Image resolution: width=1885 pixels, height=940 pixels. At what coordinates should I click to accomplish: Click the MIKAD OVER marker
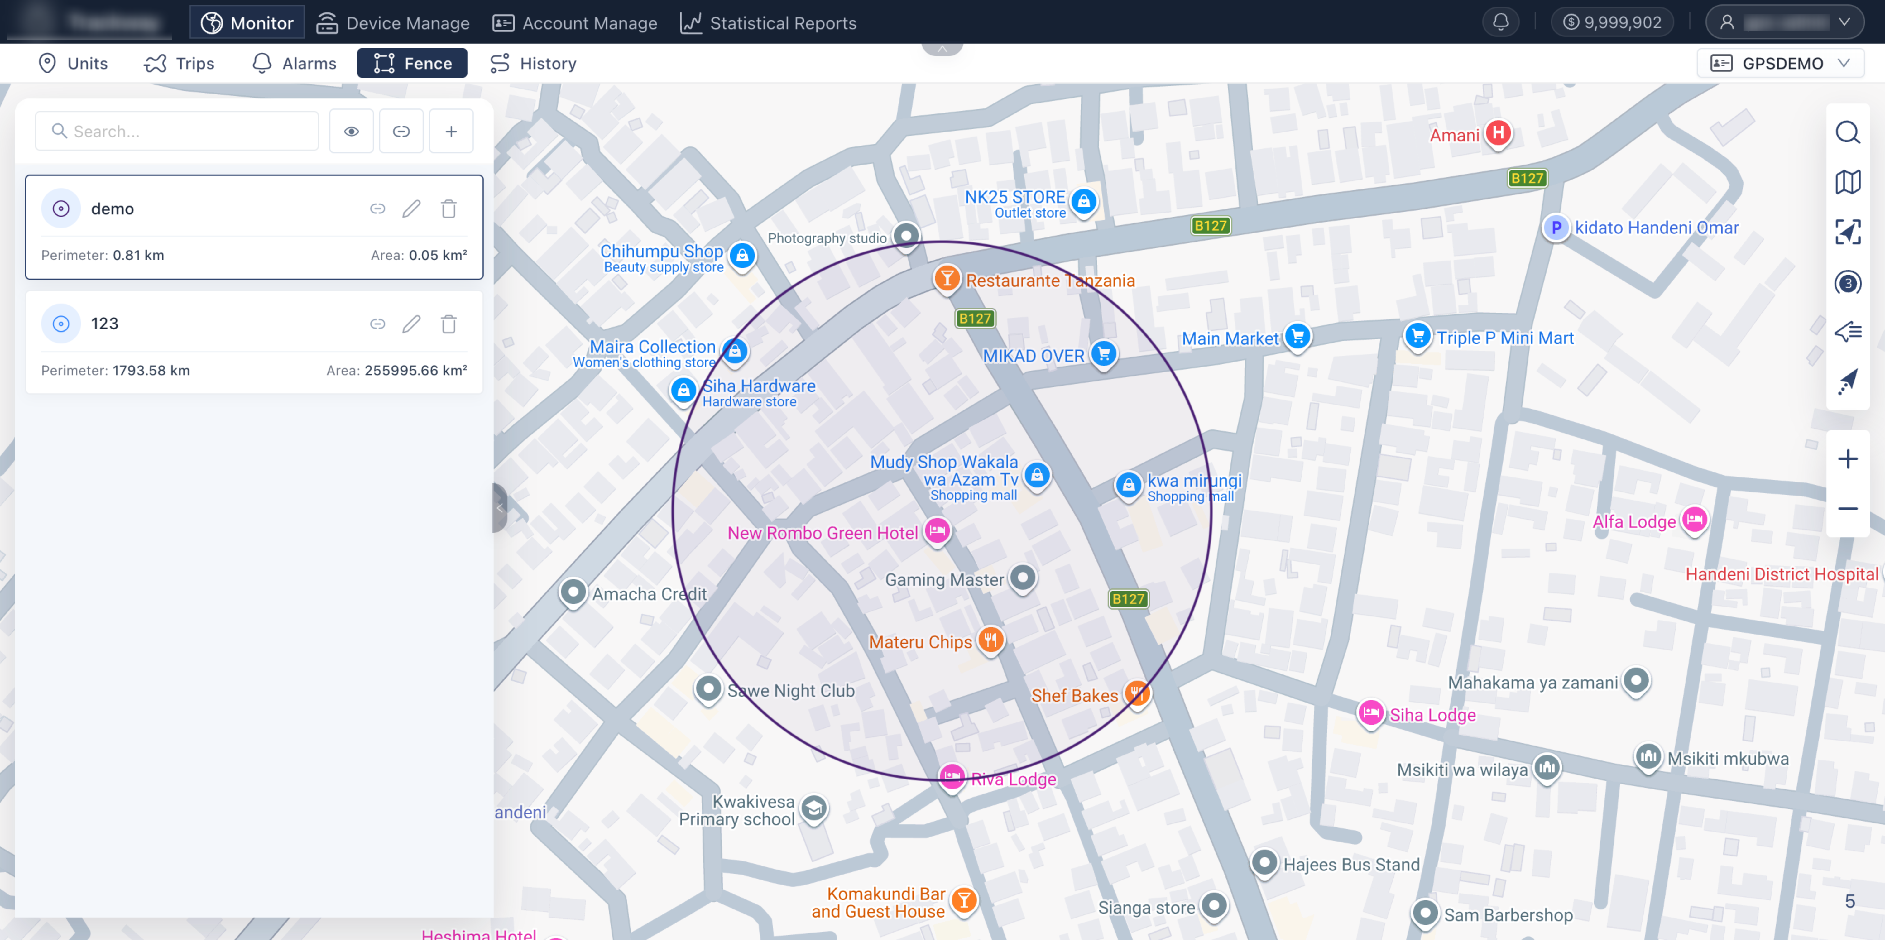point(1104,354)
